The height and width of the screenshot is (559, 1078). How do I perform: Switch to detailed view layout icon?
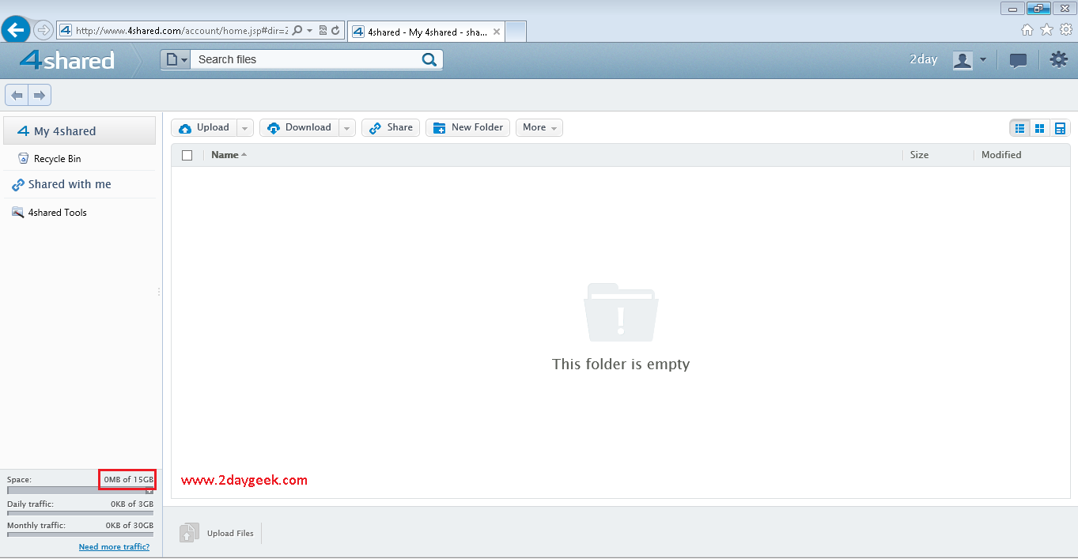(x=1061, y=128)
